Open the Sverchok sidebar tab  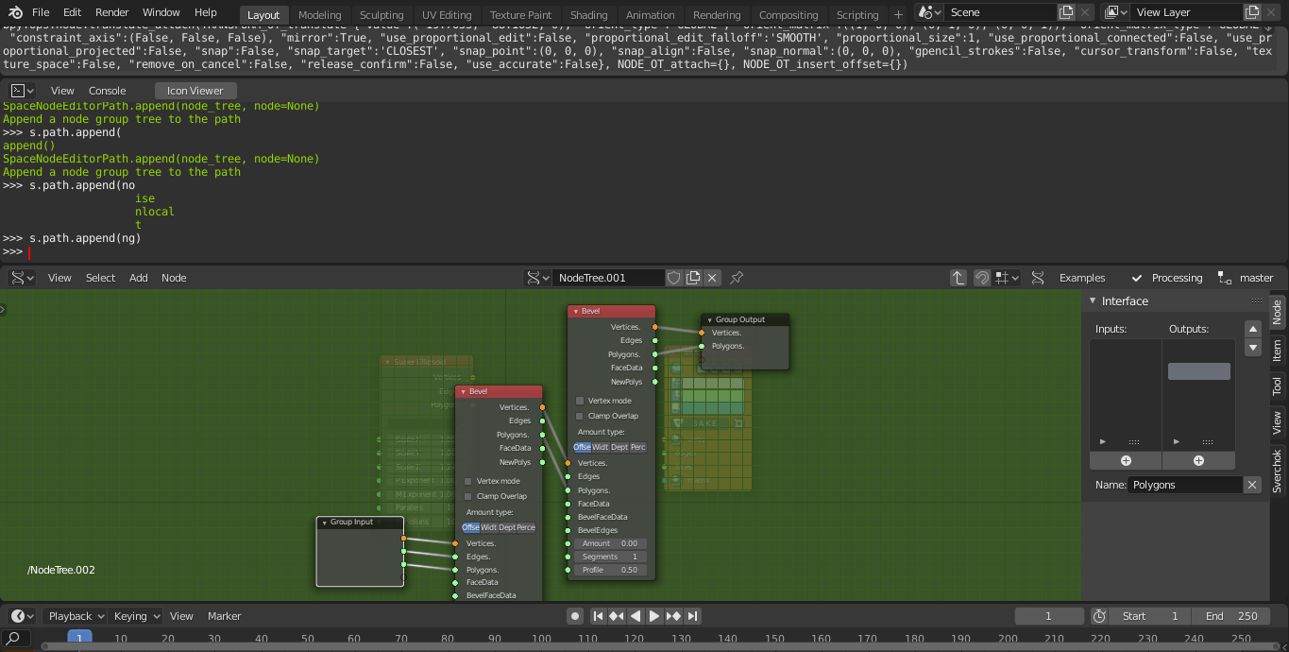click(1278, 471)
